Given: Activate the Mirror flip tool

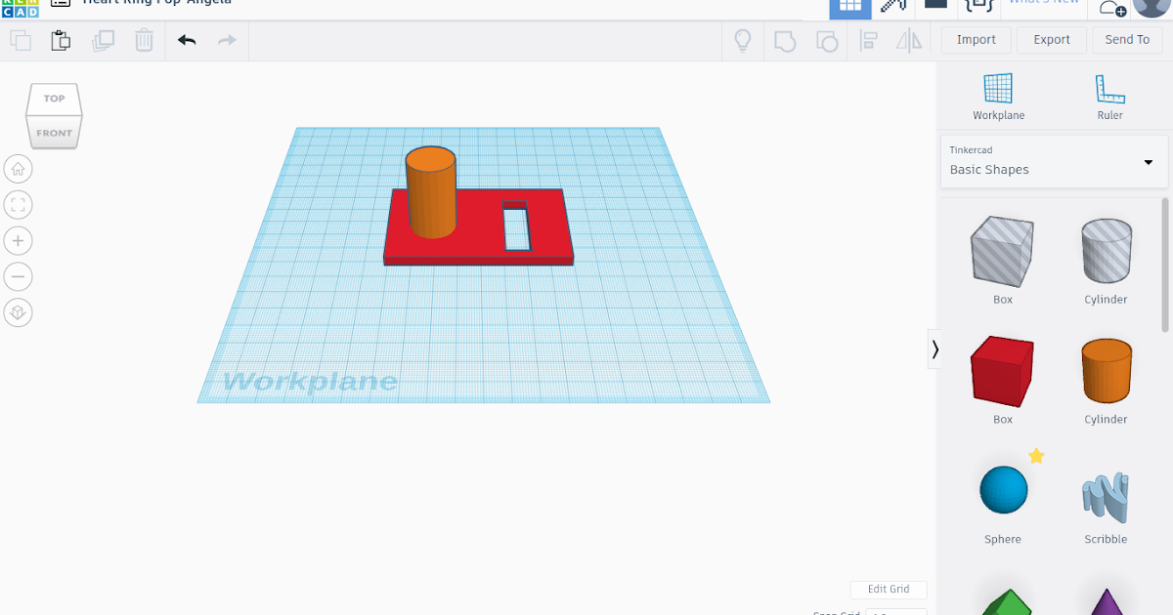Looking at the screenshot, I should click(x=909, y=40).
